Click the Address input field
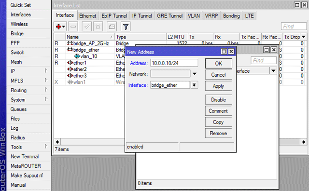The width and height of the screenshot is (309, 191). (174, 63)
